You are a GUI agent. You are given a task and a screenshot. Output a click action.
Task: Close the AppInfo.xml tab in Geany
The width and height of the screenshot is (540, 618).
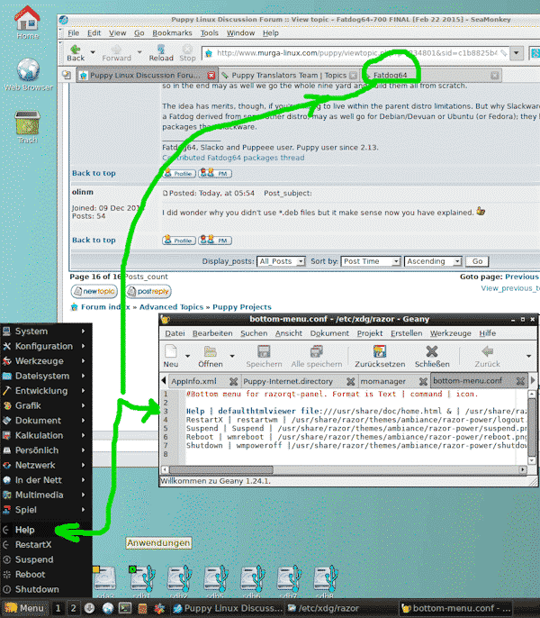(x=234, y=381)
